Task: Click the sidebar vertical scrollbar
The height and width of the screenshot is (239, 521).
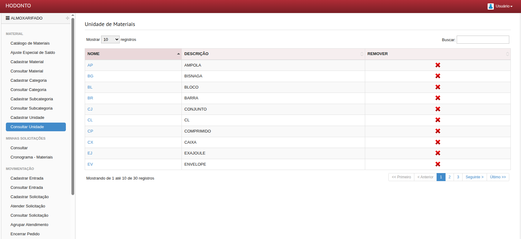Action: 73,105
